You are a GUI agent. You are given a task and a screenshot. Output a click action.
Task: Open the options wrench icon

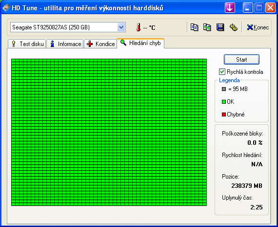tap(234, 27)
